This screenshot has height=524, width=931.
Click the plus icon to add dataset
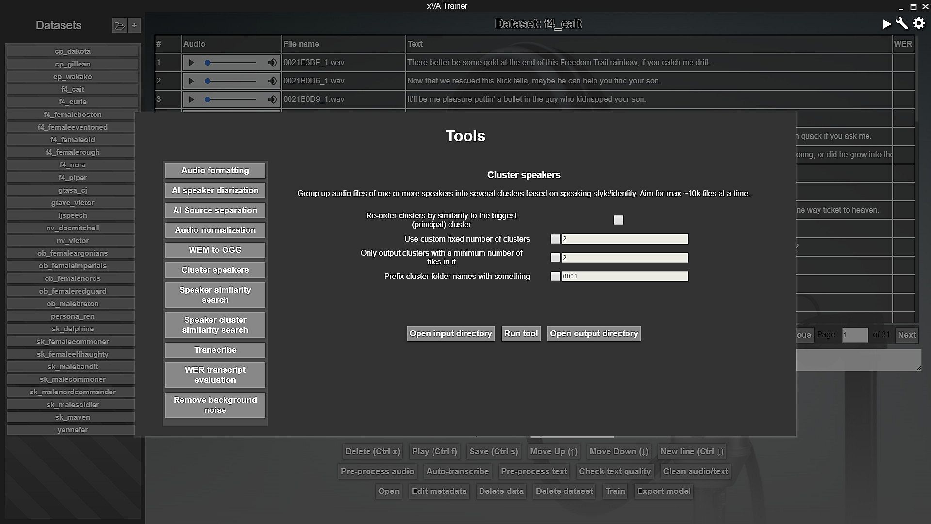point(134,25)
